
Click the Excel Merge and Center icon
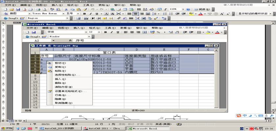click(x=144, y=32)
